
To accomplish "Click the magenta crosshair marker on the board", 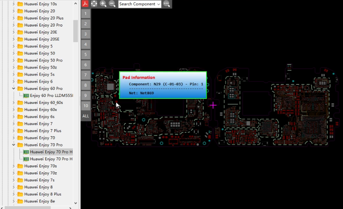I will (213, 105).
